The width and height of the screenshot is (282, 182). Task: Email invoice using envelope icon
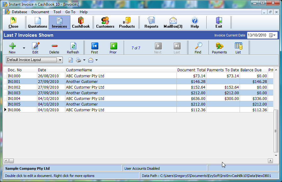pyautogui.click(x=91, y=60)
